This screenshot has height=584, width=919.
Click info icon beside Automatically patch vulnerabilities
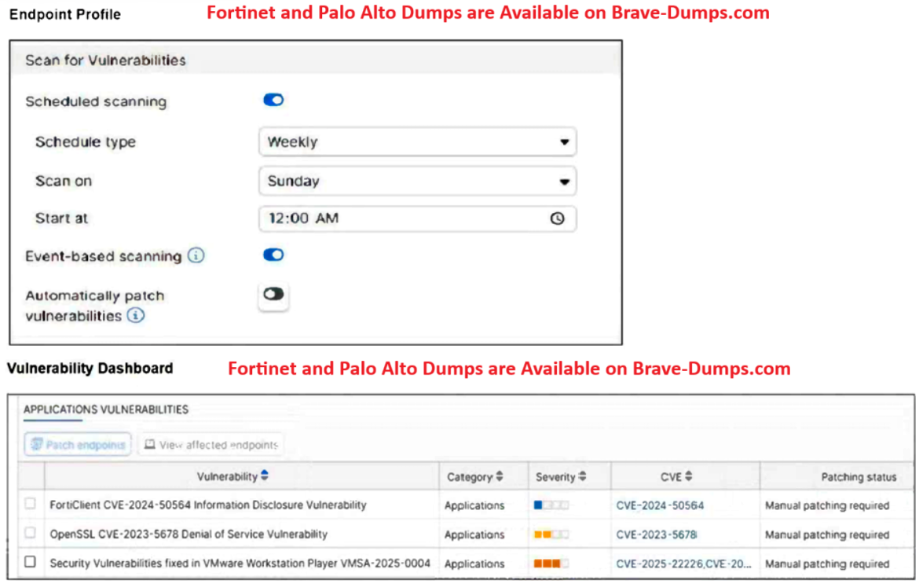(x=136, y=316)
